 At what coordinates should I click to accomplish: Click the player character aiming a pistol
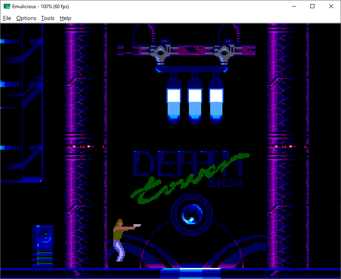124,240
